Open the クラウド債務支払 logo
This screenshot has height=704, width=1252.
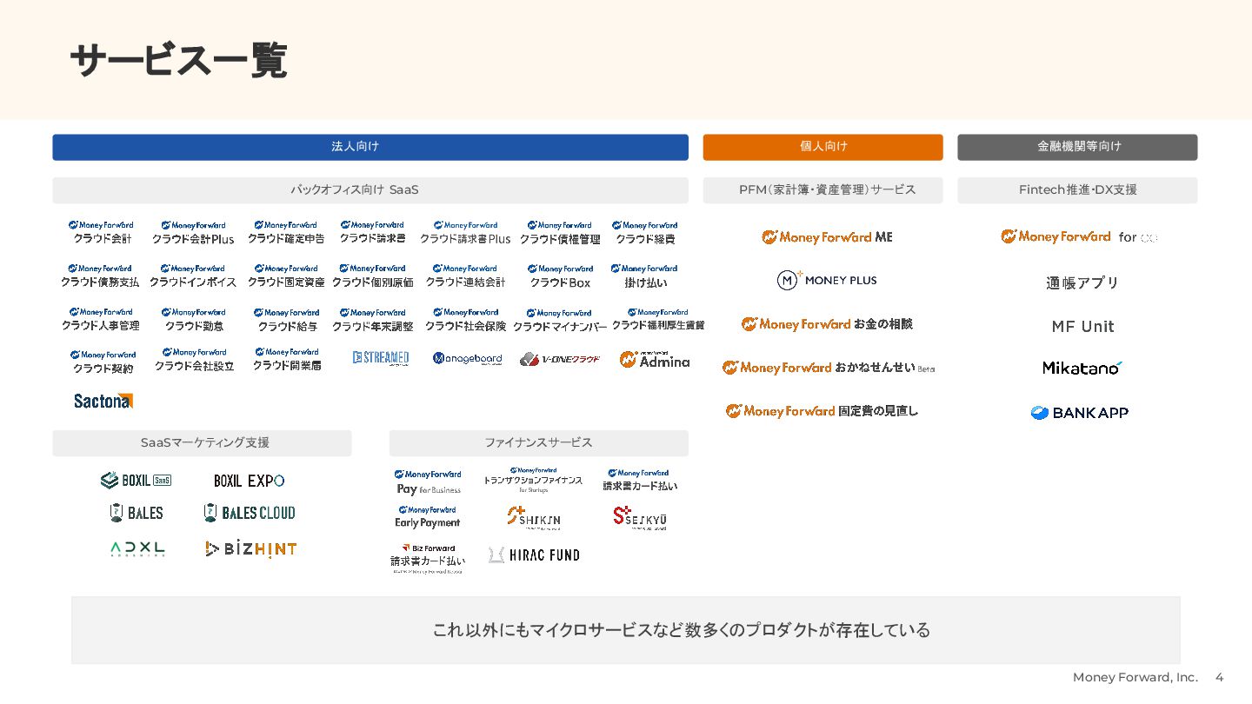pos(100,276)
